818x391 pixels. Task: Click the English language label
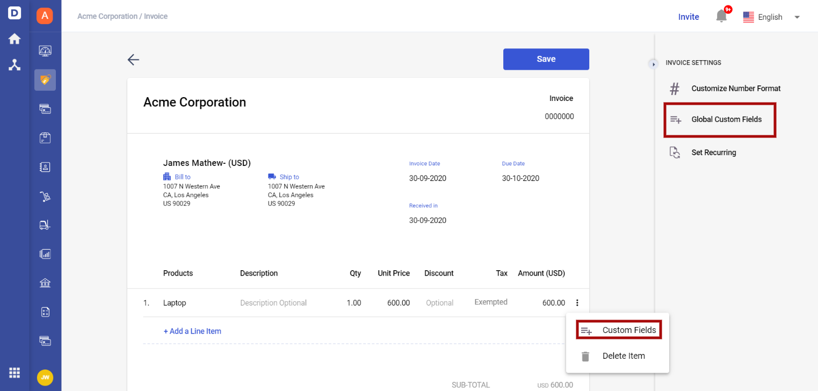(x=770, y=17)
